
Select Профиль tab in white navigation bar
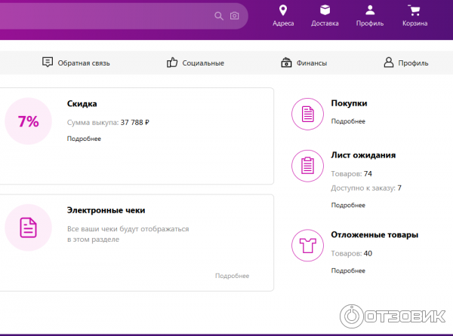[405, 63]
